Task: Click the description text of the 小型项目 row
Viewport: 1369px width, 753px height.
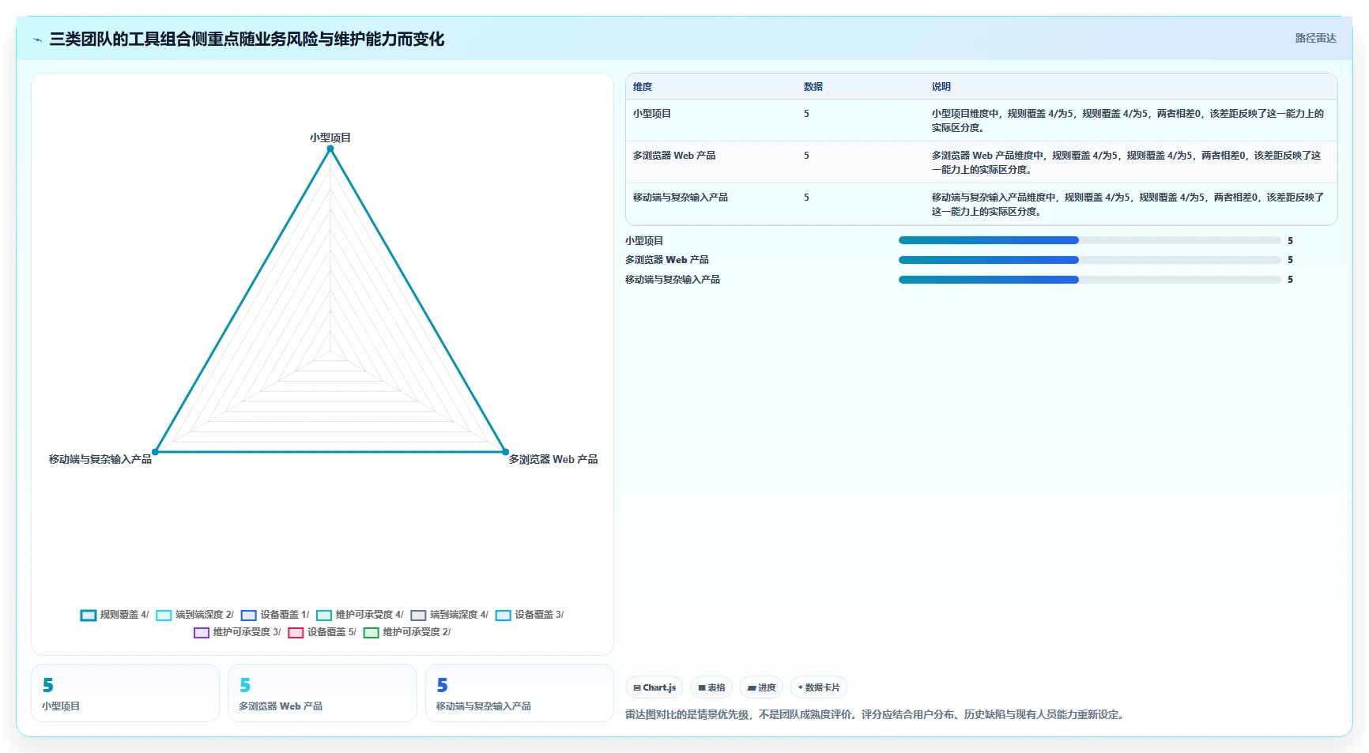Action: pyautogui.click(x=1128, y=121)
